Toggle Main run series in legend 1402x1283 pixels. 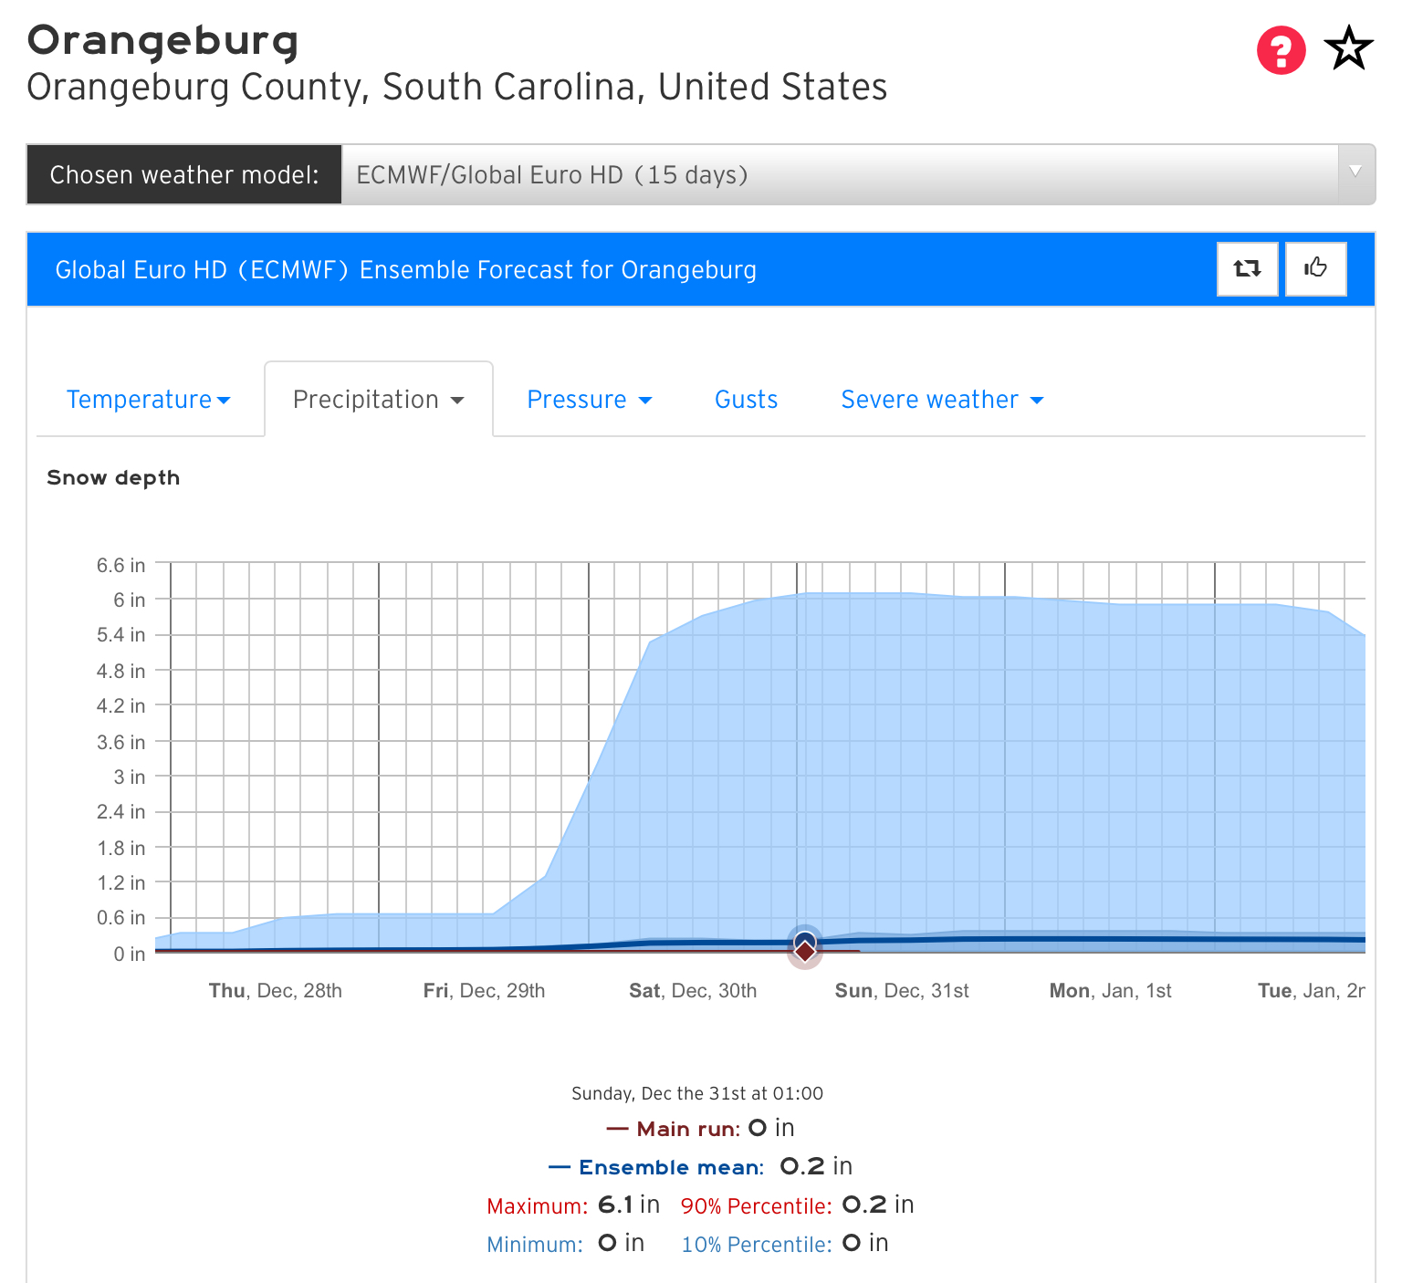pos(674,1129)
